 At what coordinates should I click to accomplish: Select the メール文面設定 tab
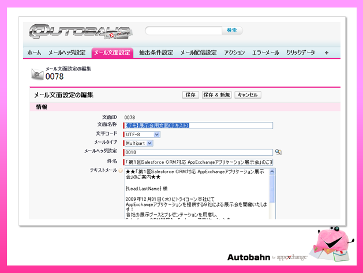[x=113, y=53]
